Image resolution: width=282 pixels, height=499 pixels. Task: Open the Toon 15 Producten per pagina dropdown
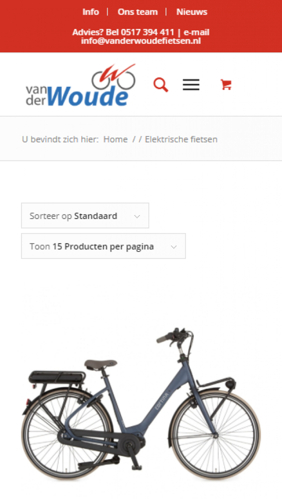103,246
